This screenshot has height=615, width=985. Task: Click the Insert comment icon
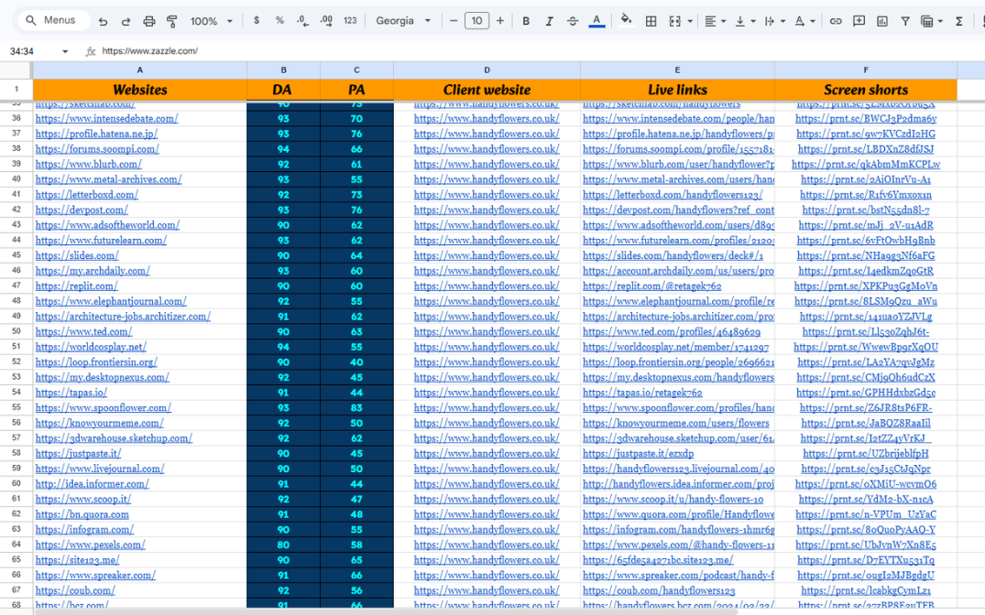click(859, 21)
